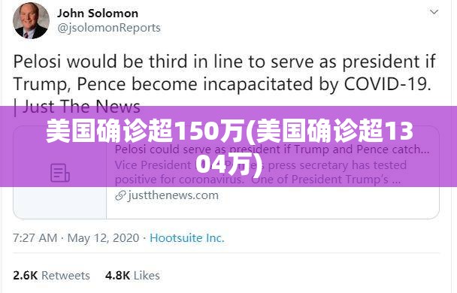Visit the @jsolomonReports handle

(x=109, y=28)
